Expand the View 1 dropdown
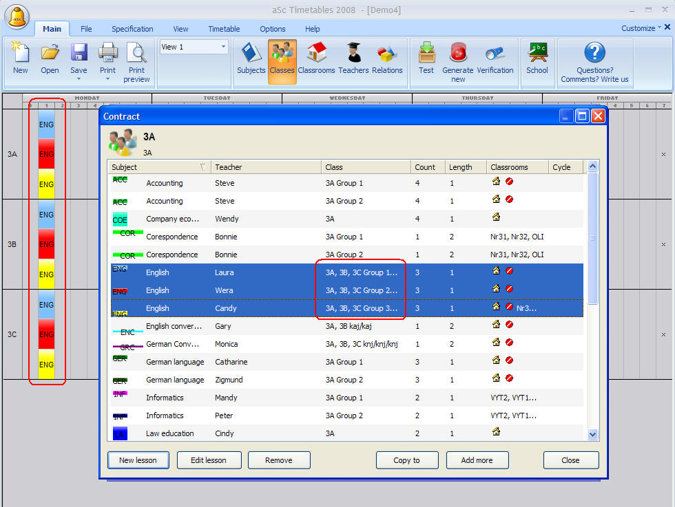Image resolution: width=675 pixels, height=507 pixels. (224, 47)
